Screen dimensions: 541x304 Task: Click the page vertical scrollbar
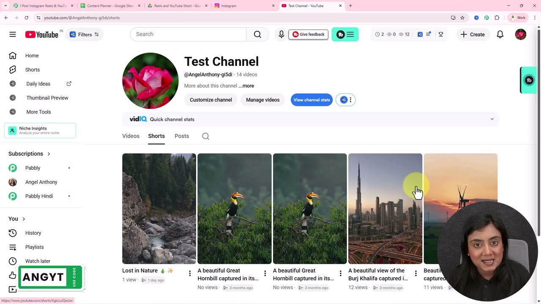[x=538, y=131]
